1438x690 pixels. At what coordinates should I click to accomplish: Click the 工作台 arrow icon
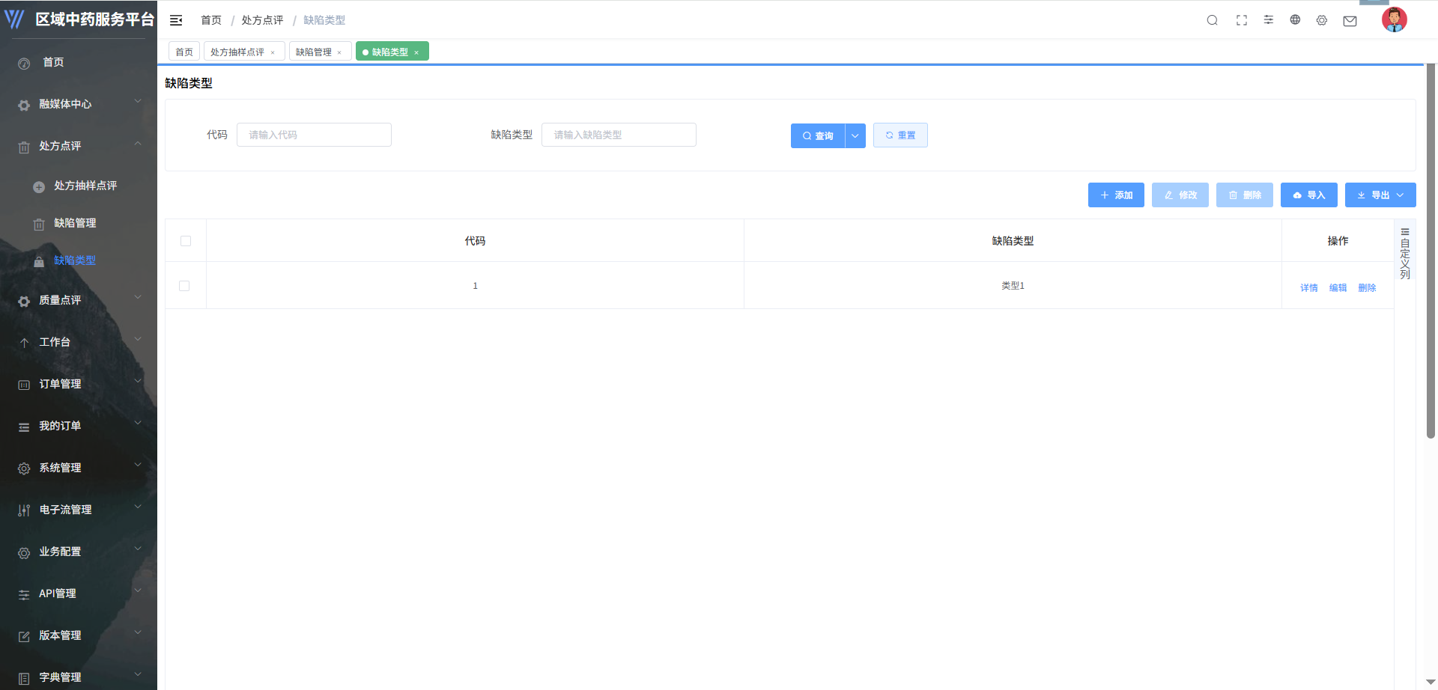point(24,343)
